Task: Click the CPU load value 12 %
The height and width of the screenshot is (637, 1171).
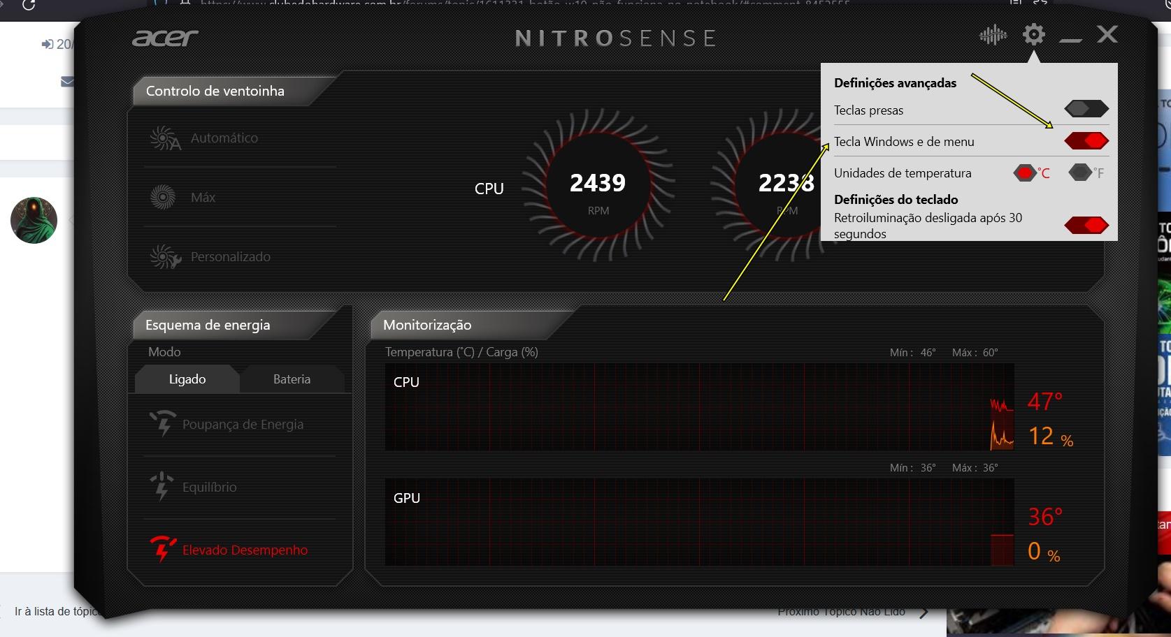Action: coord(1050,437)
